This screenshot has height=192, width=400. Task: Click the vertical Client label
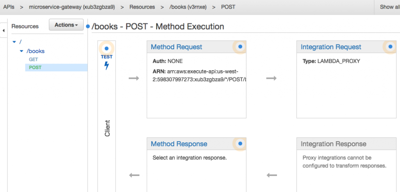pyautogui.click(x=107, y=128)
